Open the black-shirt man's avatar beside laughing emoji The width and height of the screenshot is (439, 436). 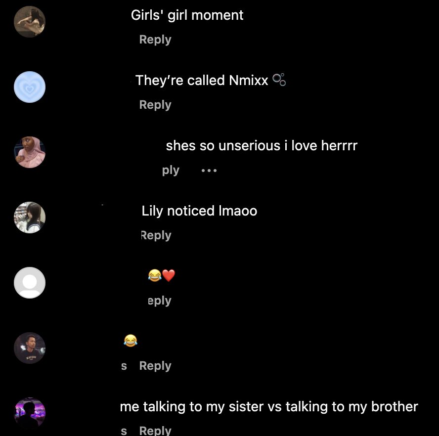30,348
